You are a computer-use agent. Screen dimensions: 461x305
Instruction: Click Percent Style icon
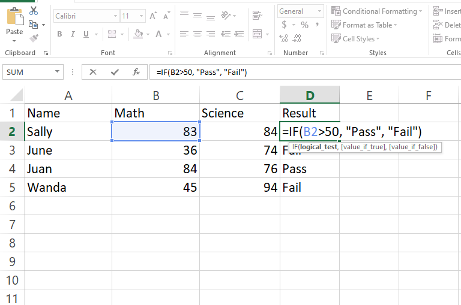coord(304,25)
